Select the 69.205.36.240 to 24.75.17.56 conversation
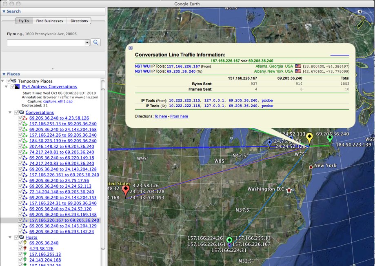 (59, 180)
